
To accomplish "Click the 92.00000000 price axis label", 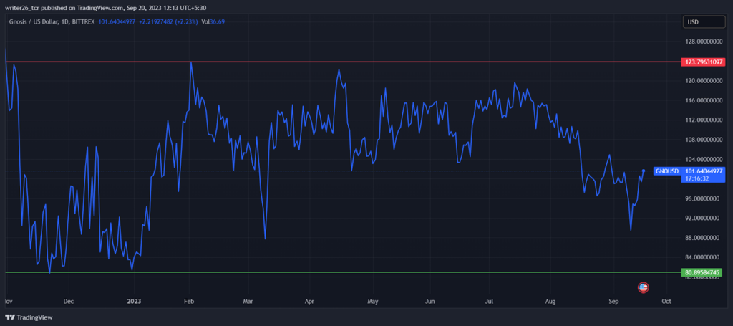I will (x=702, y=219).
